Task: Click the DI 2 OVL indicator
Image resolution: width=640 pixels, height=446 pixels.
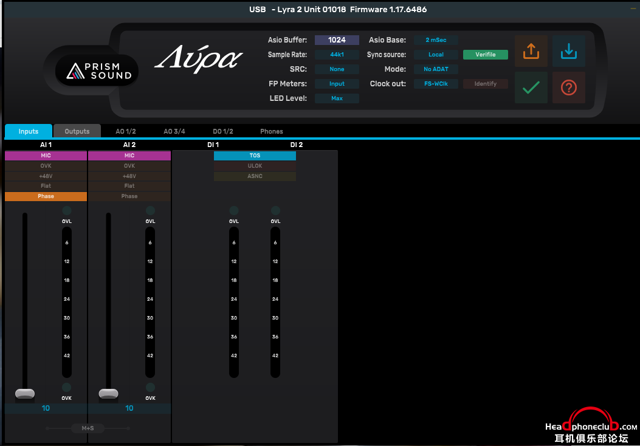Action: point(275,211)
